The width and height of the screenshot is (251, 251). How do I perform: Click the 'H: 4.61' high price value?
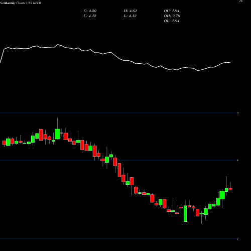pos(131,11)
